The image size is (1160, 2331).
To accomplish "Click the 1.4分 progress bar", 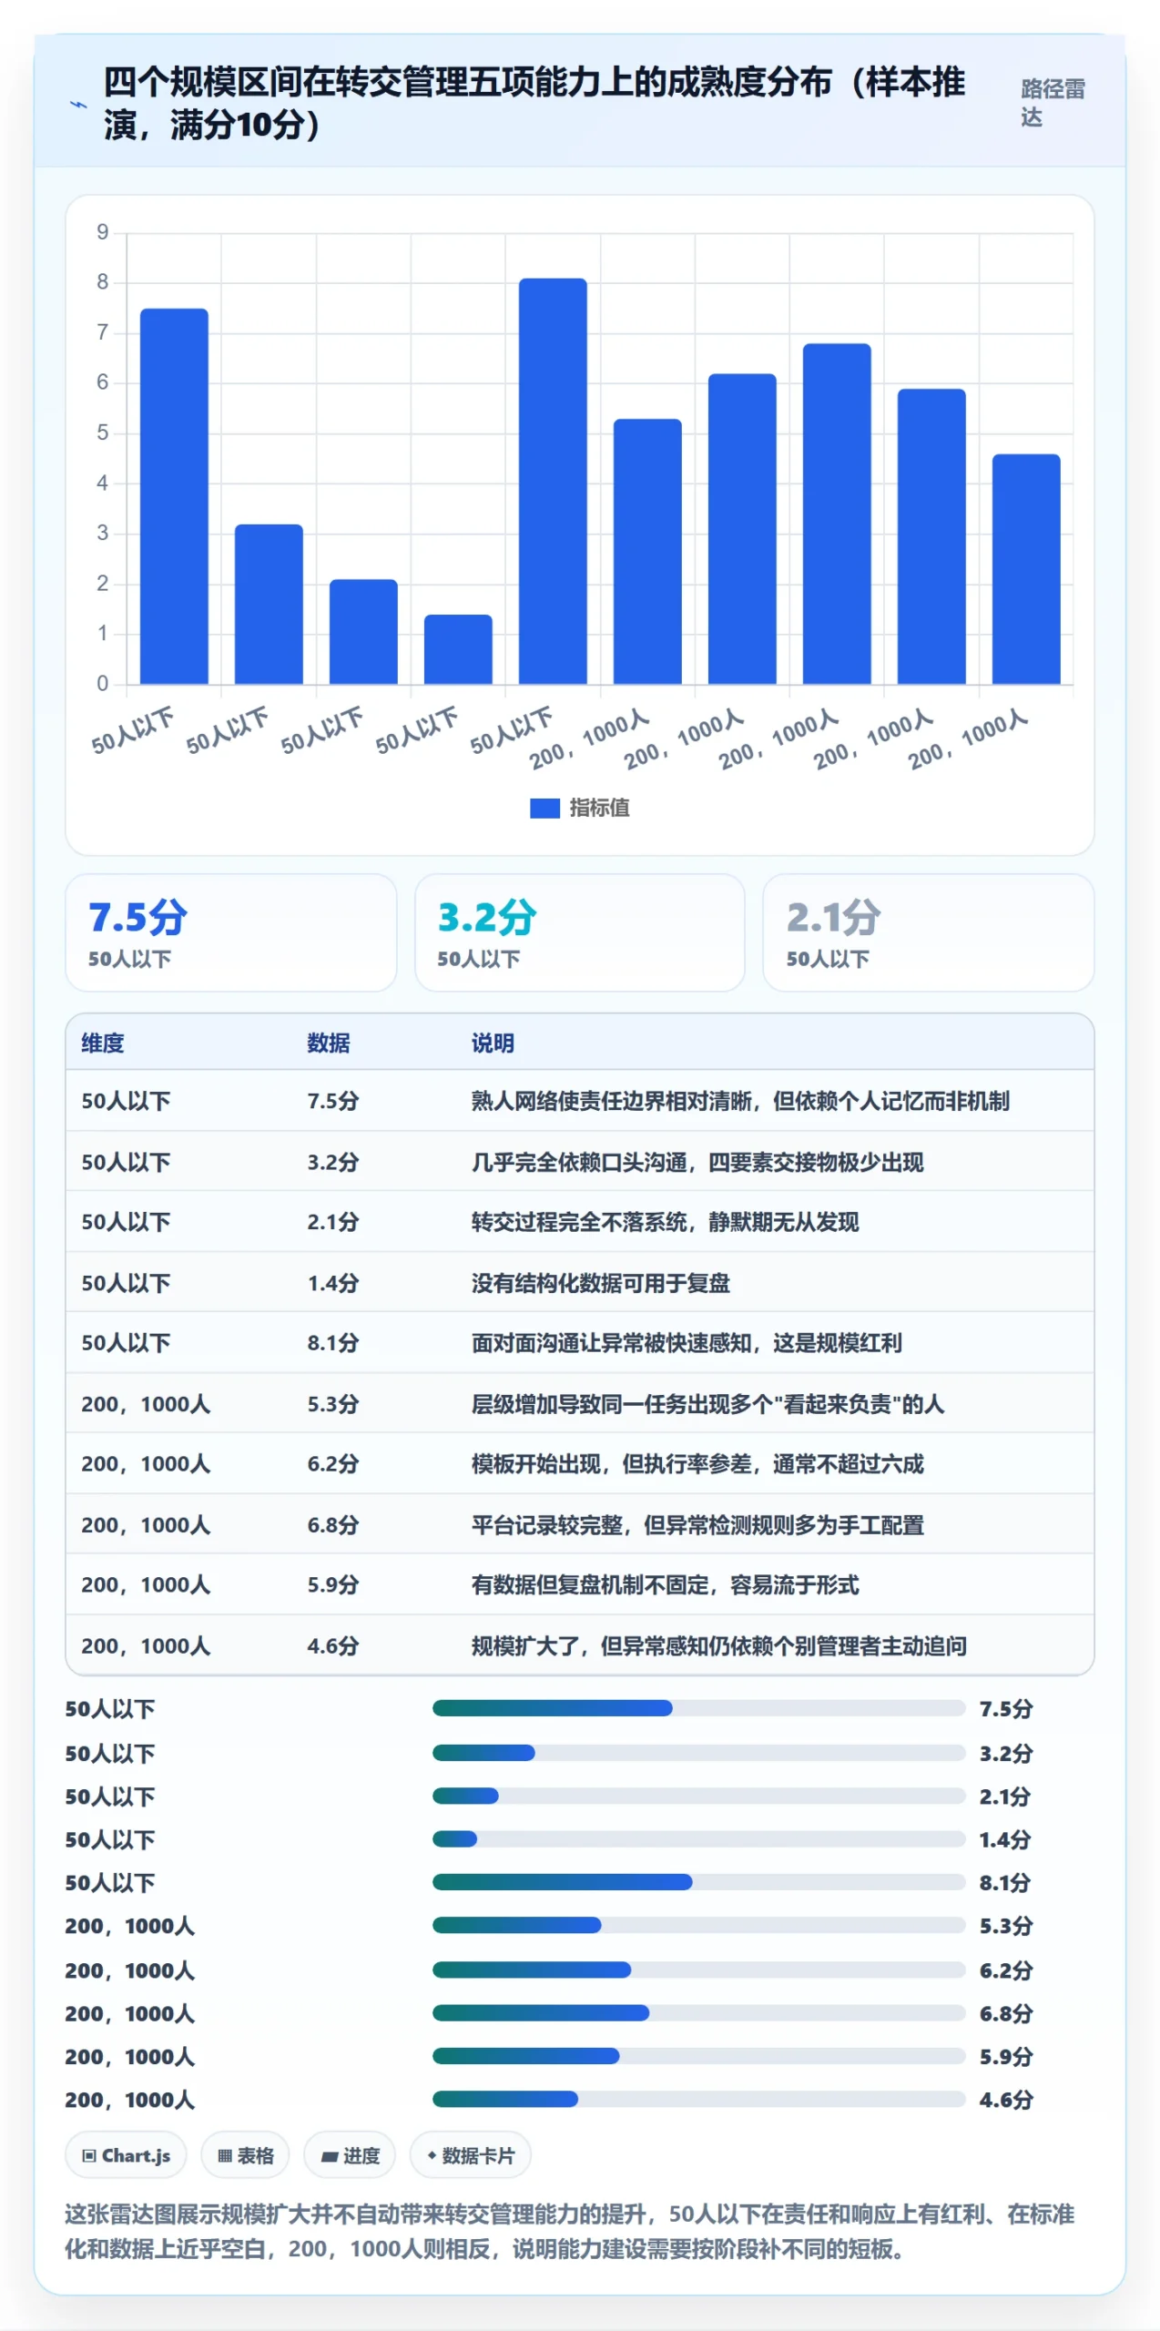I will [x=698, y=1839].
